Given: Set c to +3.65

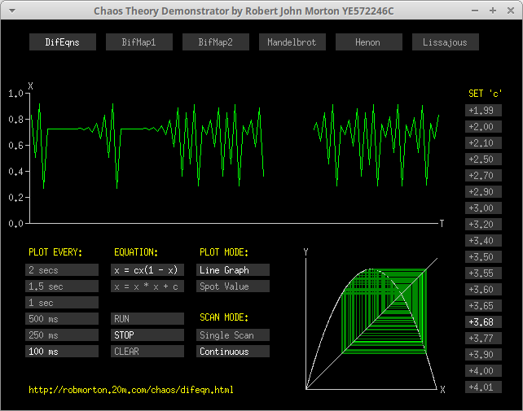Looking at the screenshot, I should point(483,306).
